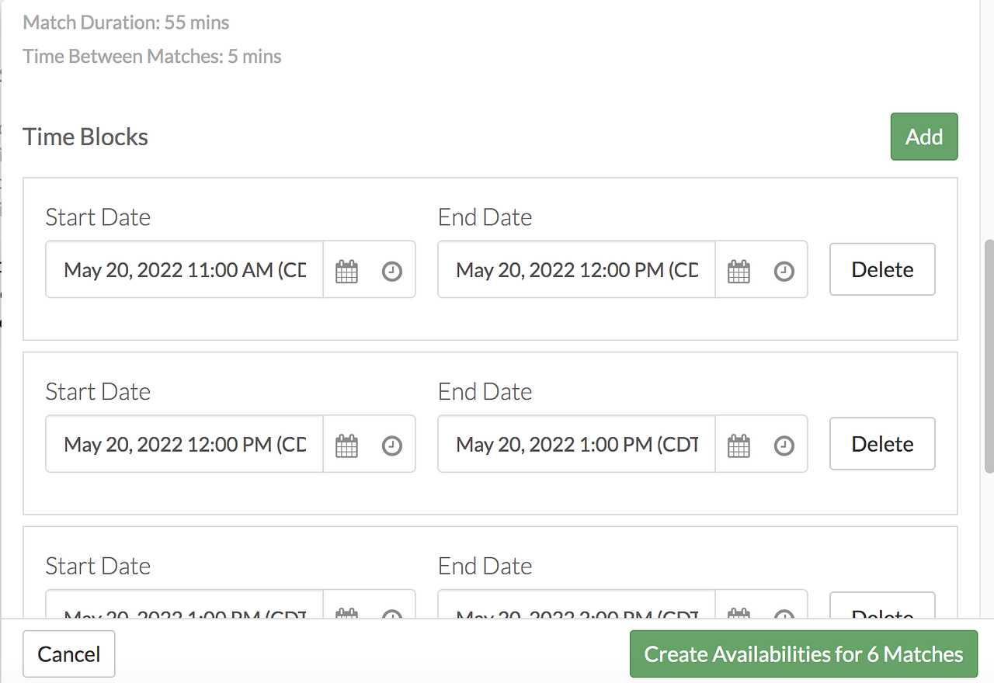Delete the 11:00 AM to 12:00 PM block

pyautogui.click(x=882, y=270)
